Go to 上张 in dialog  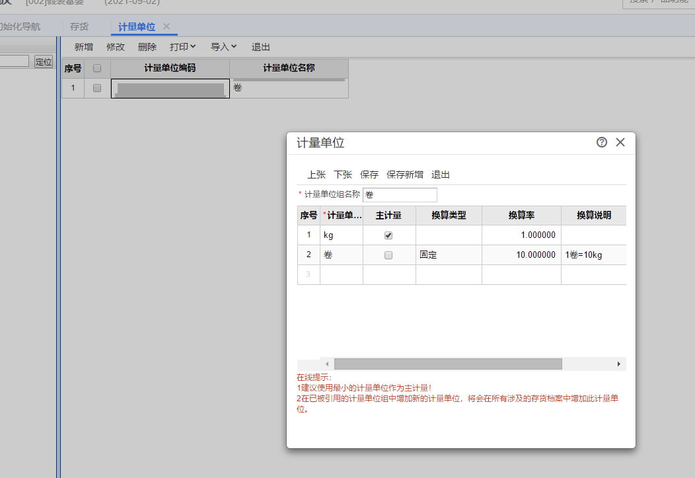tap(316, 175)
